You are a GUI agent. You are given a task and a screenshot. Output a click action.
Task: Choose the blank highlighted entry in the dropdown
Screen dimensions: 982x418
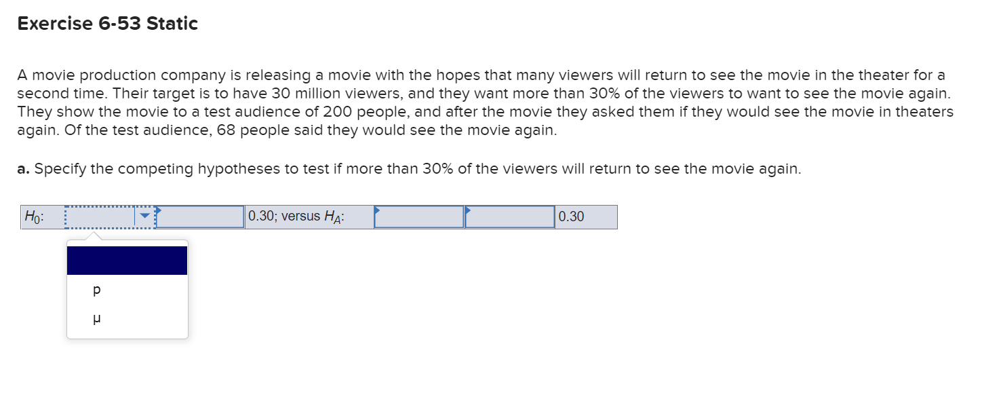click(126, 260)
